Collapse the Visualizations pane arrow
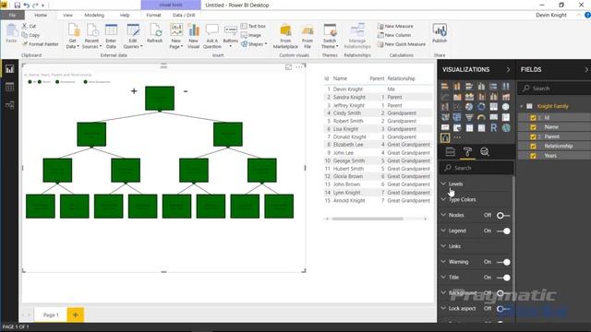The width and height of the screenshot is (591, 332). click(508, 70)
